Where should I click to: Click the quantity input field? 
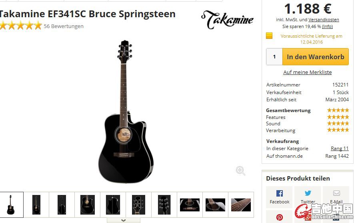[x=274, y=57]
